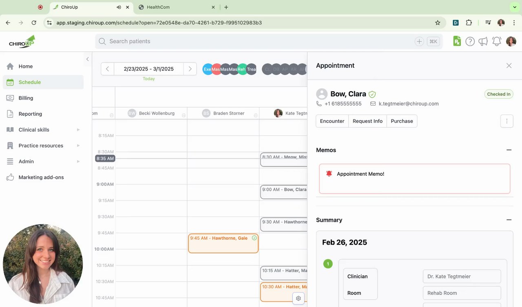Screen dimensions: 522x307
Task: Expand Admin submenu
Action: (x=78, y=161)
